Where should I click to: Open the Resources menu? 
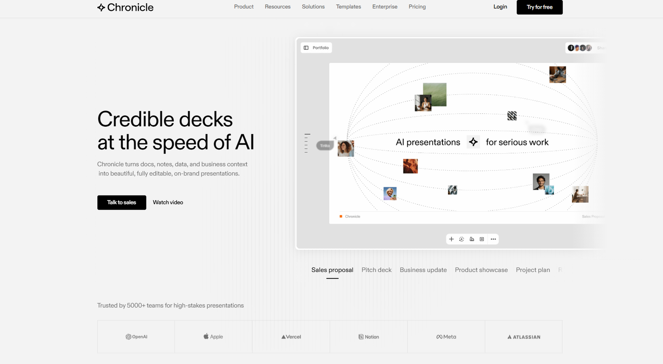coord(278,7)
